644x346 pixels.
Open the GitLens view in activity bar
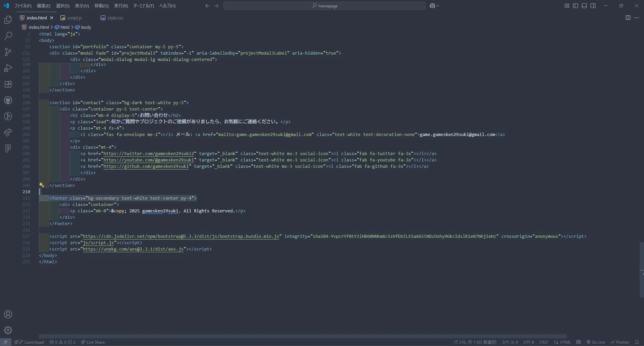coord(8,116)
